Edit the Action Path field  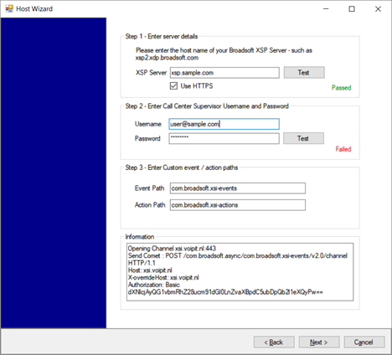click(x=238, y=205)
